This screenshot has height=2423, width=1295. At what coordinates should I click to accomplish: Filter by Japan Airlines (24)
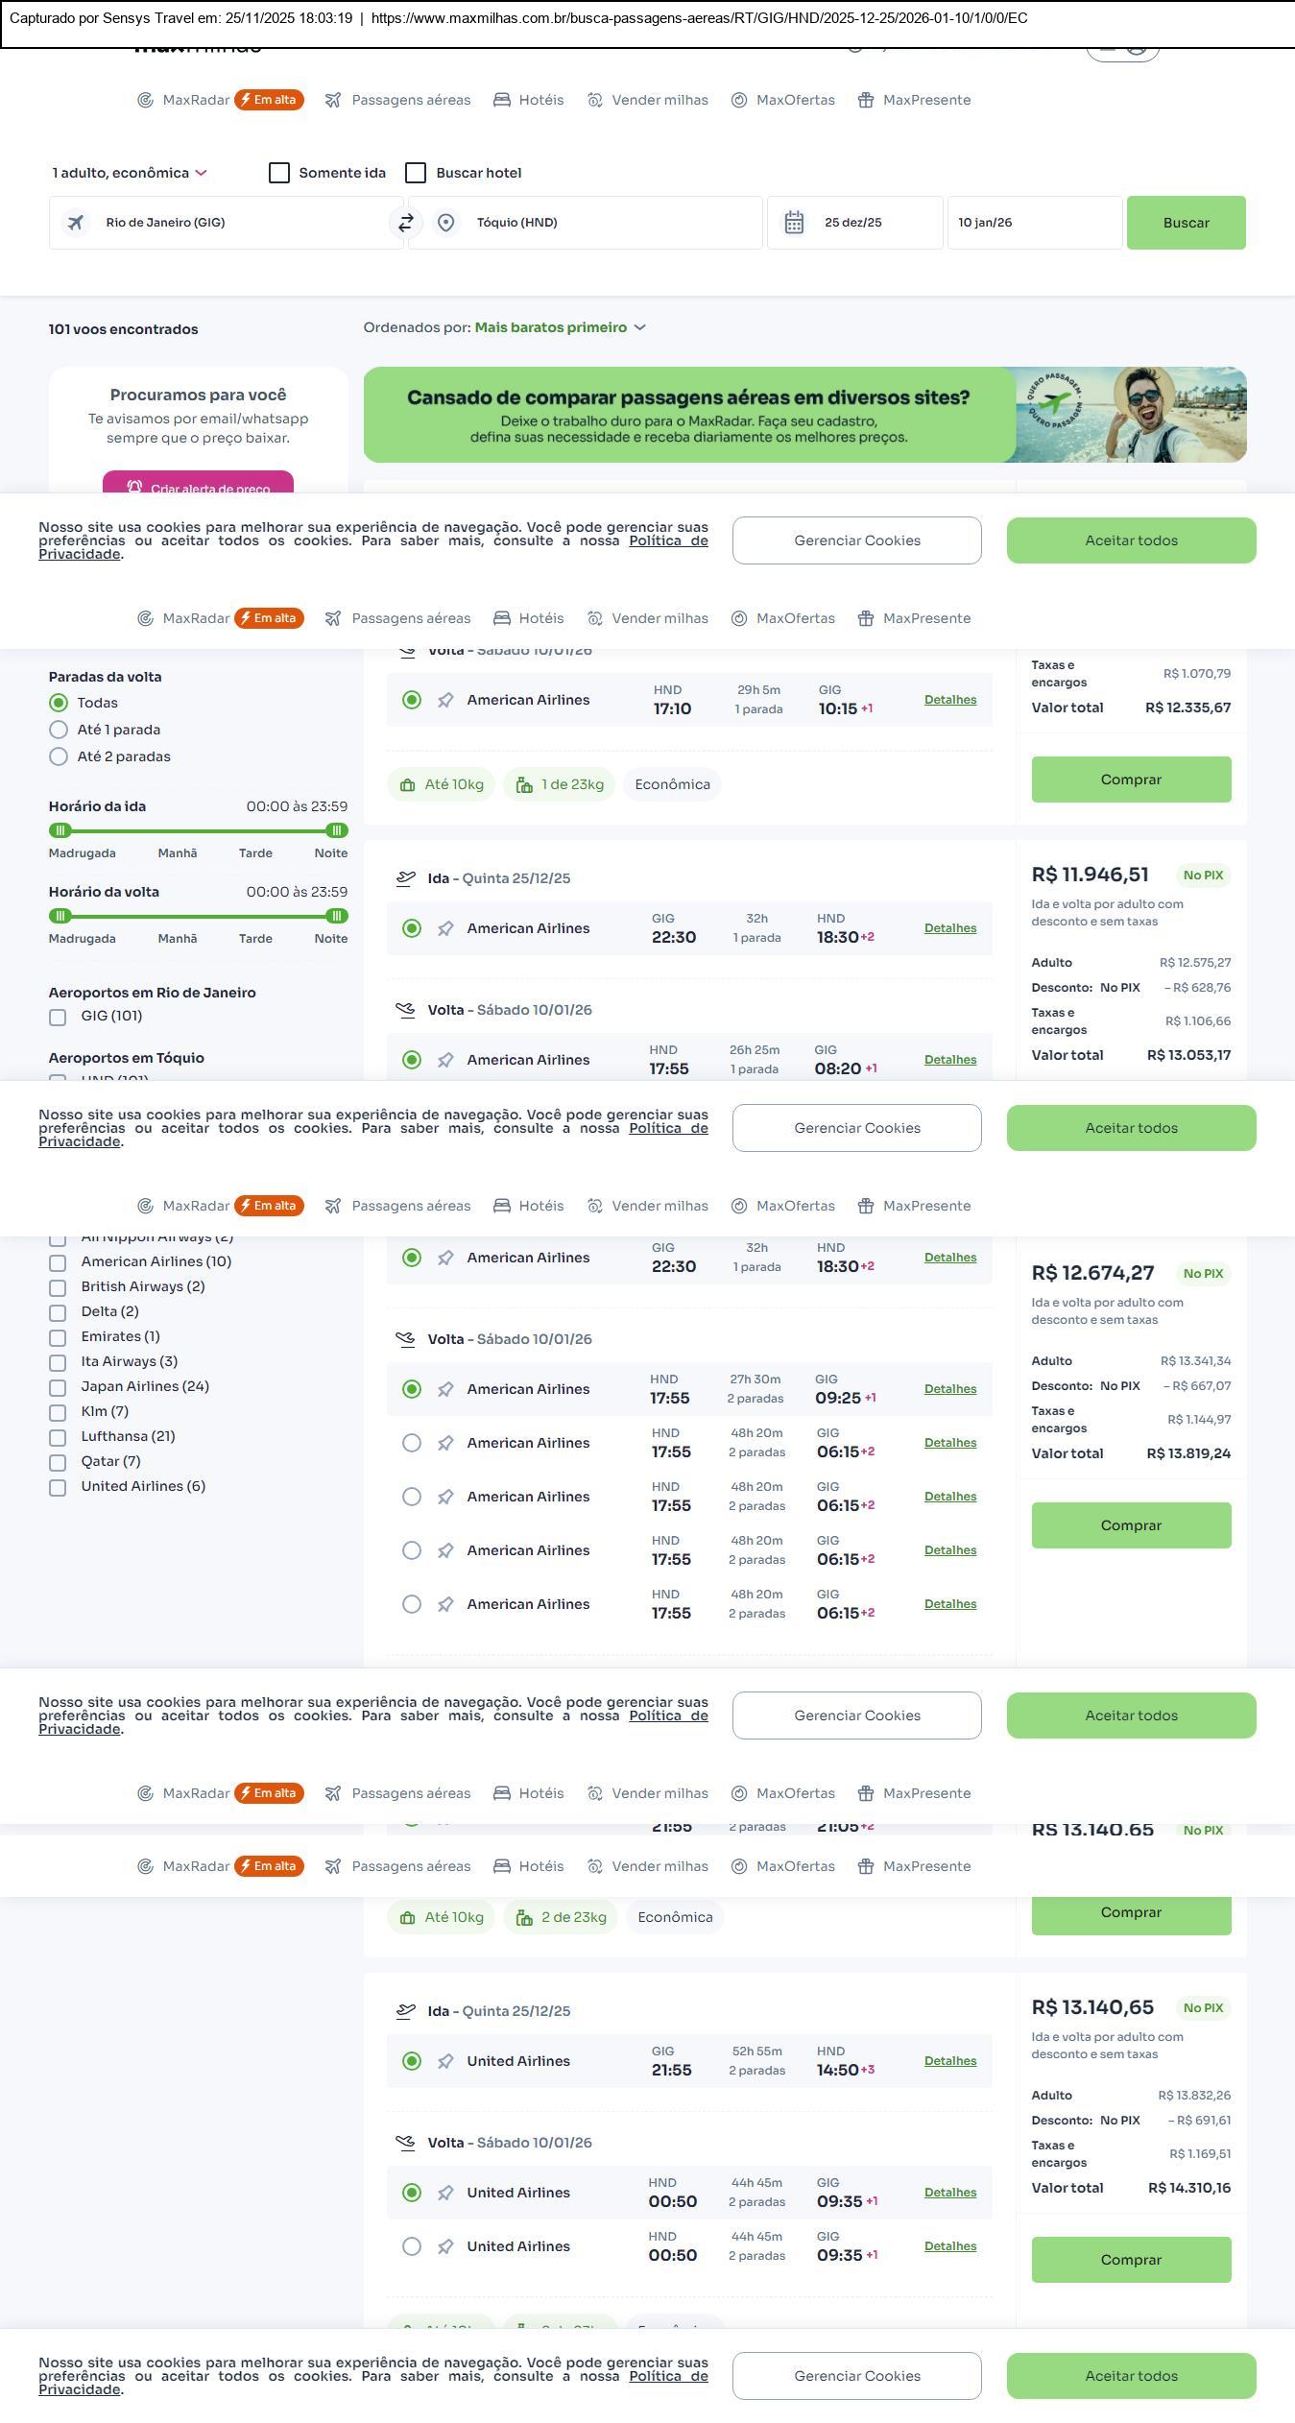pos(58,1387)
